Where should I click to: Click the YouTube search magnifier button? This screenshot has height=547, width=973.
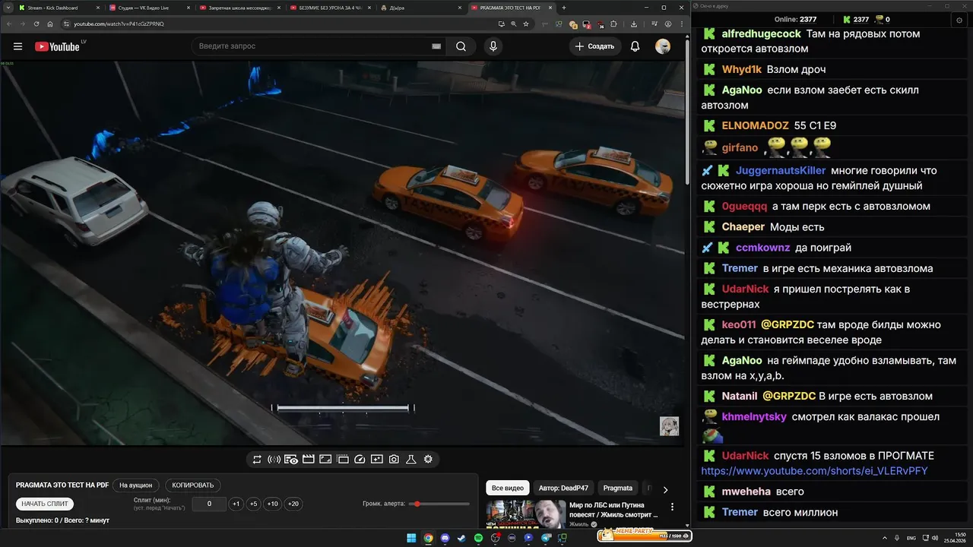click(461, 46)
